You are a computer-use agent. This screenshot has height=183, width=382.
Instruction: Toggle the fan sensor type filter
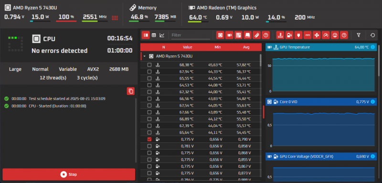click(x=317, y=35)
